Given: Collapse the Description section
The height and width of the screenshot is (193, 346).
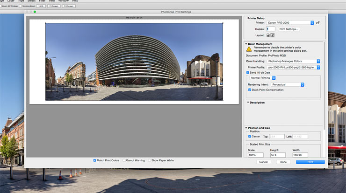Looking at the screenshot, I should (x=248, y=103).
